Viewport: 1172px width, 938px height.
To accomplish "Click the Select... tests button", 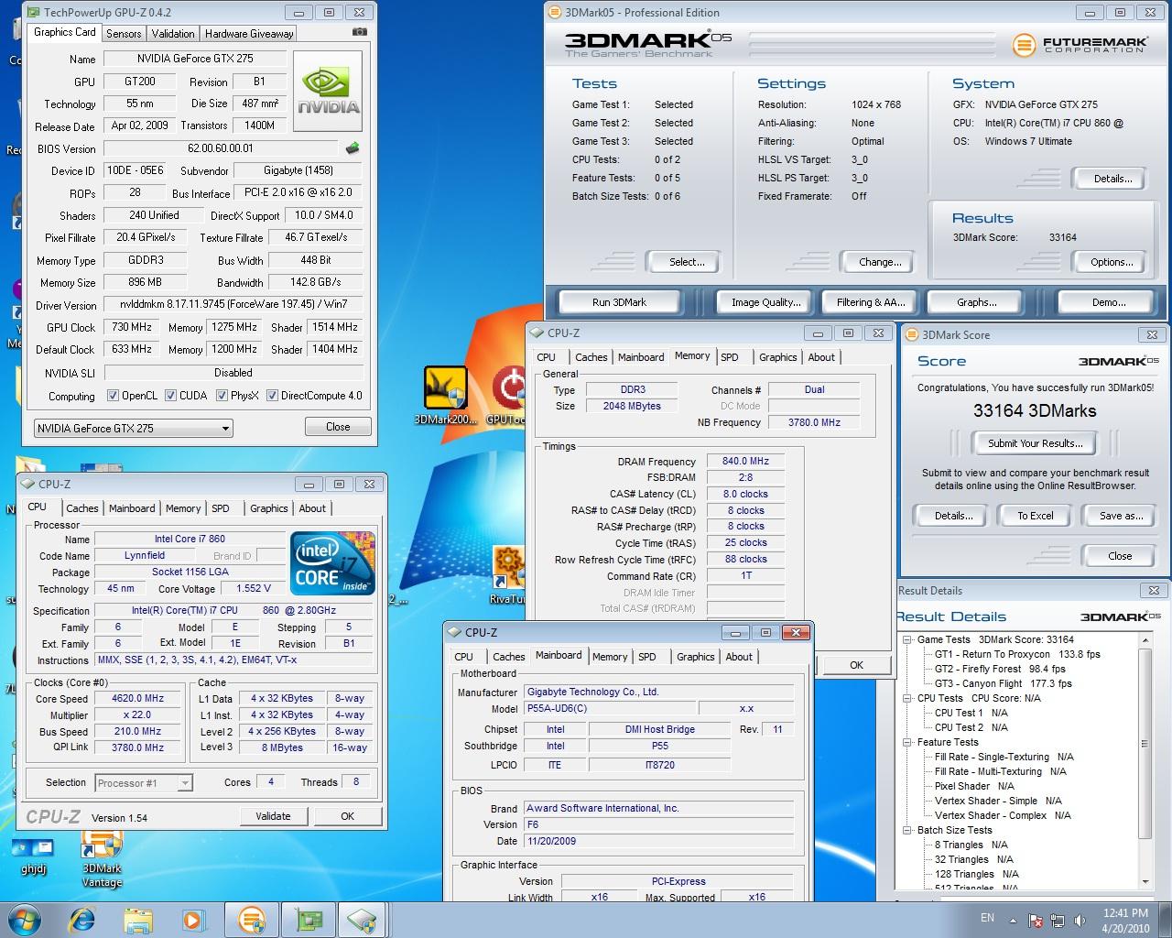I will pyautogui.click(x=686, y=262).
